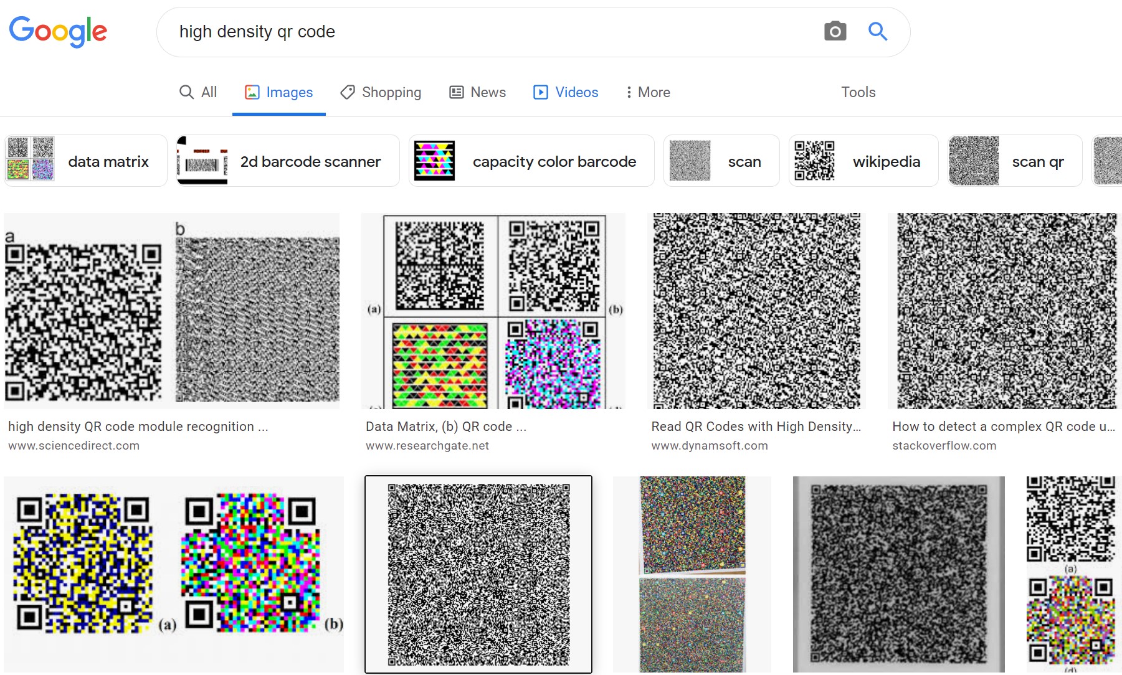
Task: Open the stackoverflow complex QR code image
Action: [1004, 311]
